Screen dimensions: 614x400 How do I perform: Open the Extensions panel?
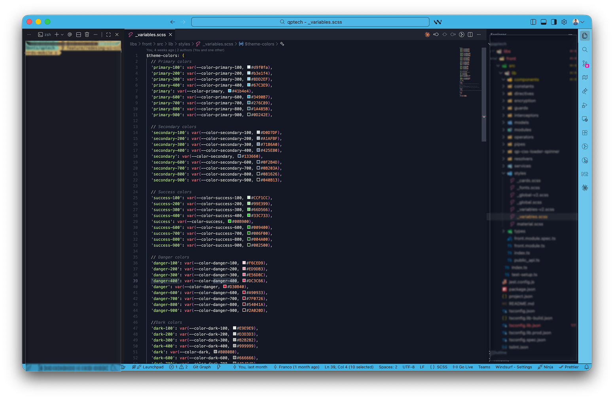[x=585, y=132]
